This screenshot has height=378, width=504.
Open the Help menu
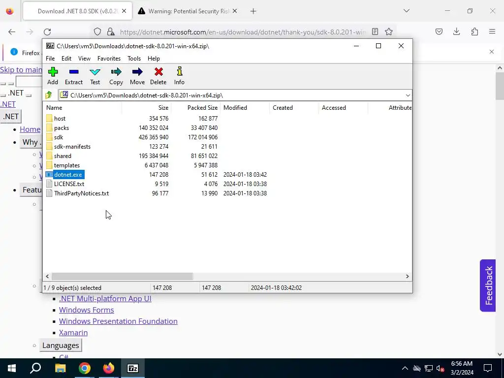pyautogui.click(x=154, y=59)
